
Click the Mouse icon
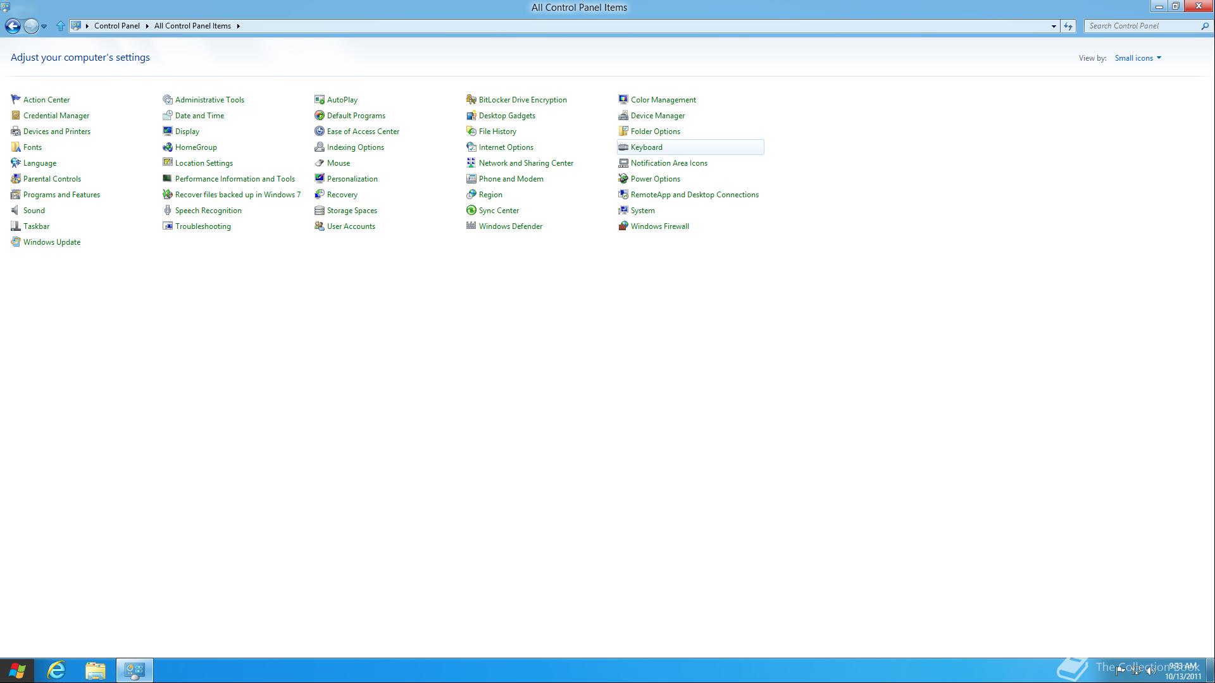tap(320, 163)
